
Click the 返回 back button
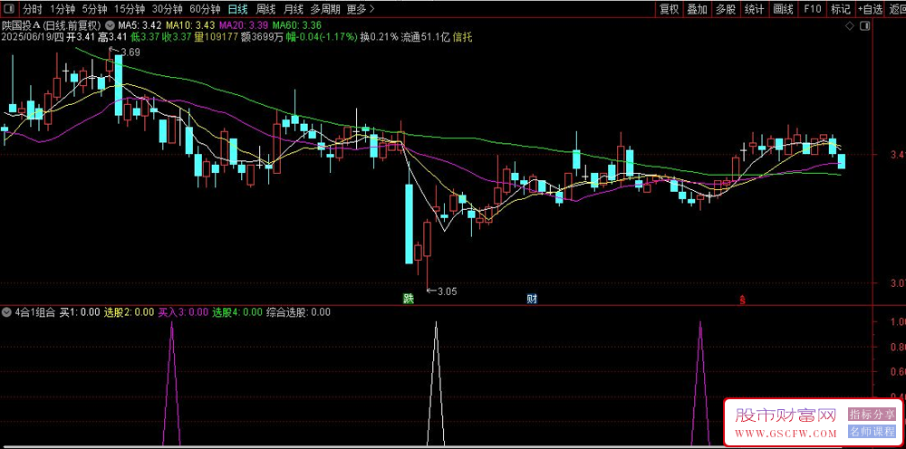pos(897,9)
